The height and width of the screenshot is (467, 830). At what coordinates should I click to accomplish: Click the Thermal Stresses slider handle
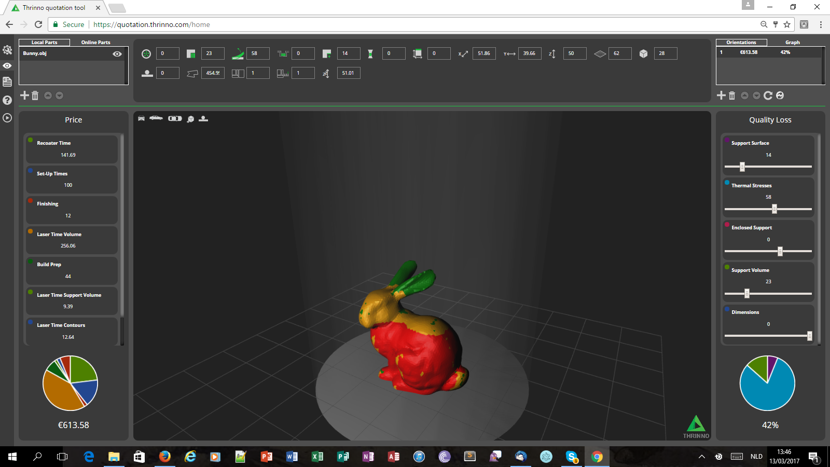[774, 209]
